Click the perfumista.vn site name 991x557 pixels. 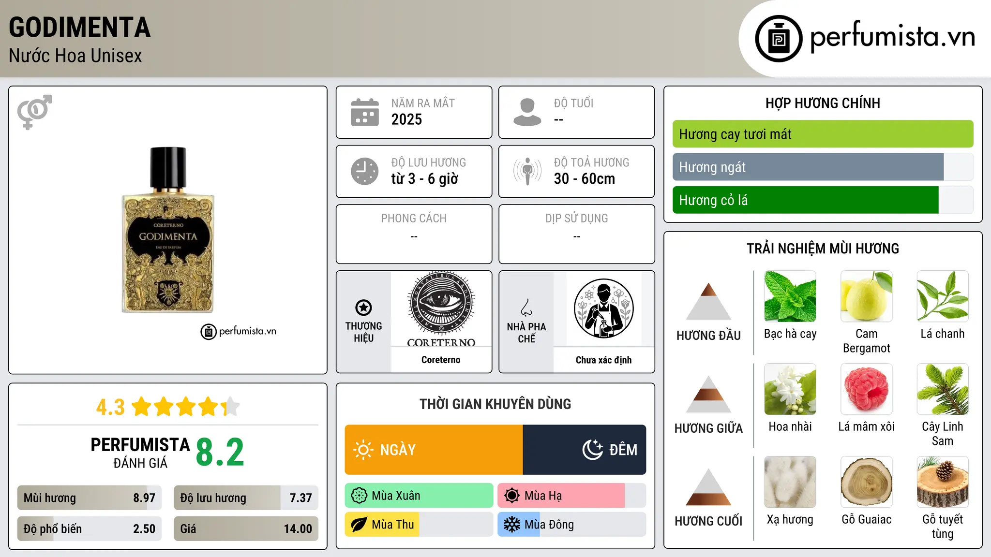pyautogui.click(x=892, y=37)
